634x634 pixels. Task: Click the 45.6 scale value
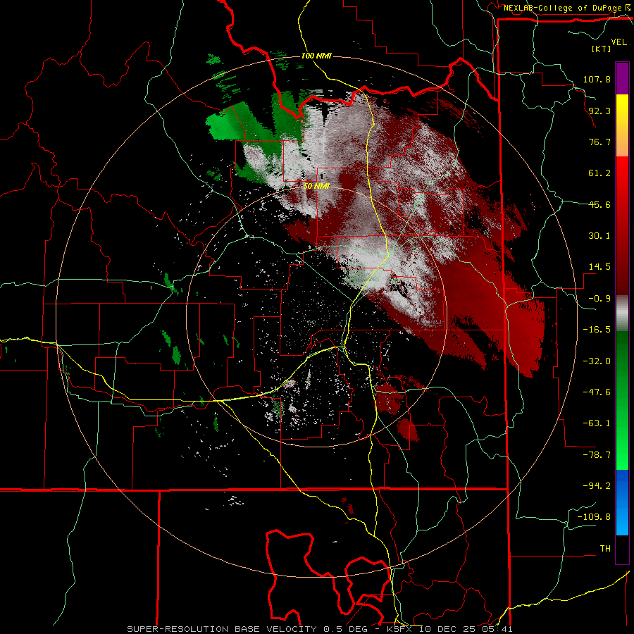pos(599,204)
